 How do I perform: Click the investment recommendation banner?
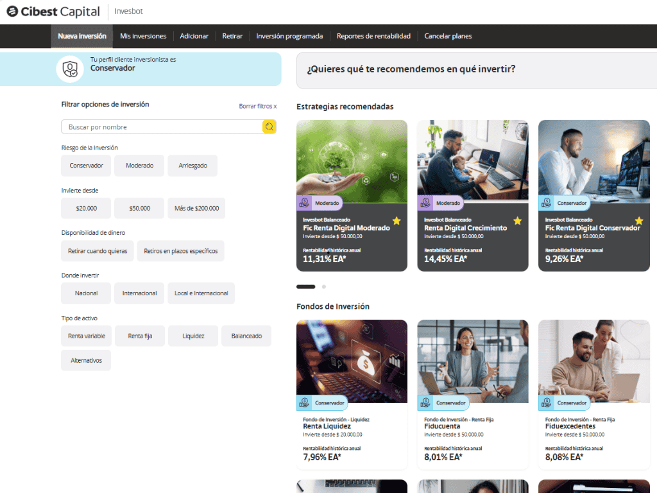coord(475,70)
